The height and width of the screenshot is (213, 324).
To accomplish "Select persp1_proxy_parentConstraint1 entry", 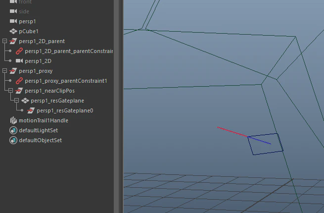I will click(66, 81).
